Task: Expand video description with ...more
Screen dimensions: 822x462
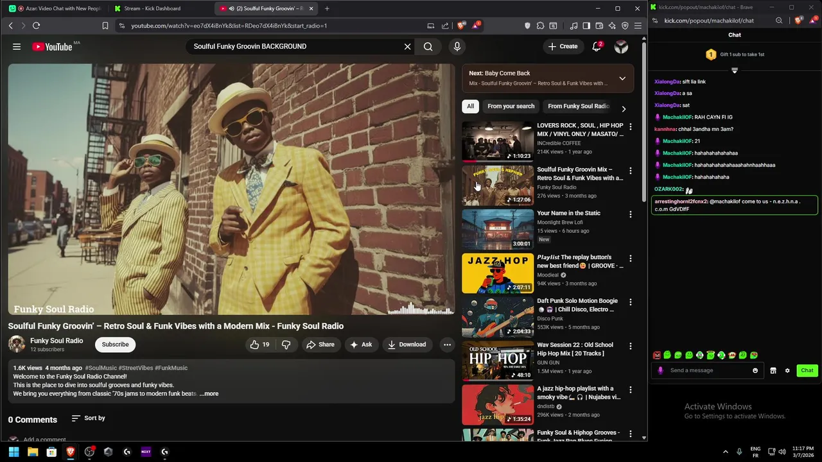Action: [x=209, y=394]
